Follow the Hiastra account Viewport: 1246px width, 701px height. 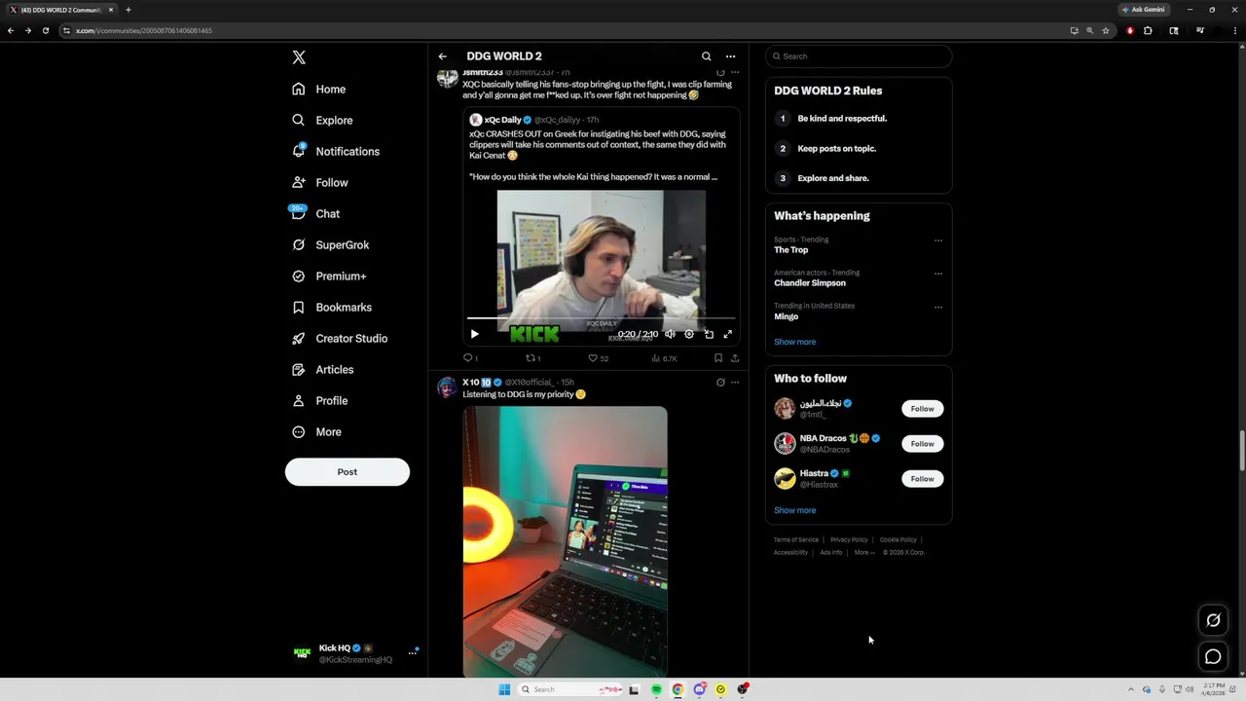pos(922,479)
